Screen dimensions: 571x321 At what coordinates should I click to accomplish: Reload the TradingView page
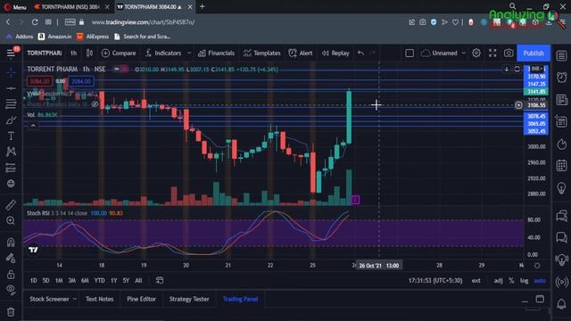pyautogui.click(x=35, y=22)
